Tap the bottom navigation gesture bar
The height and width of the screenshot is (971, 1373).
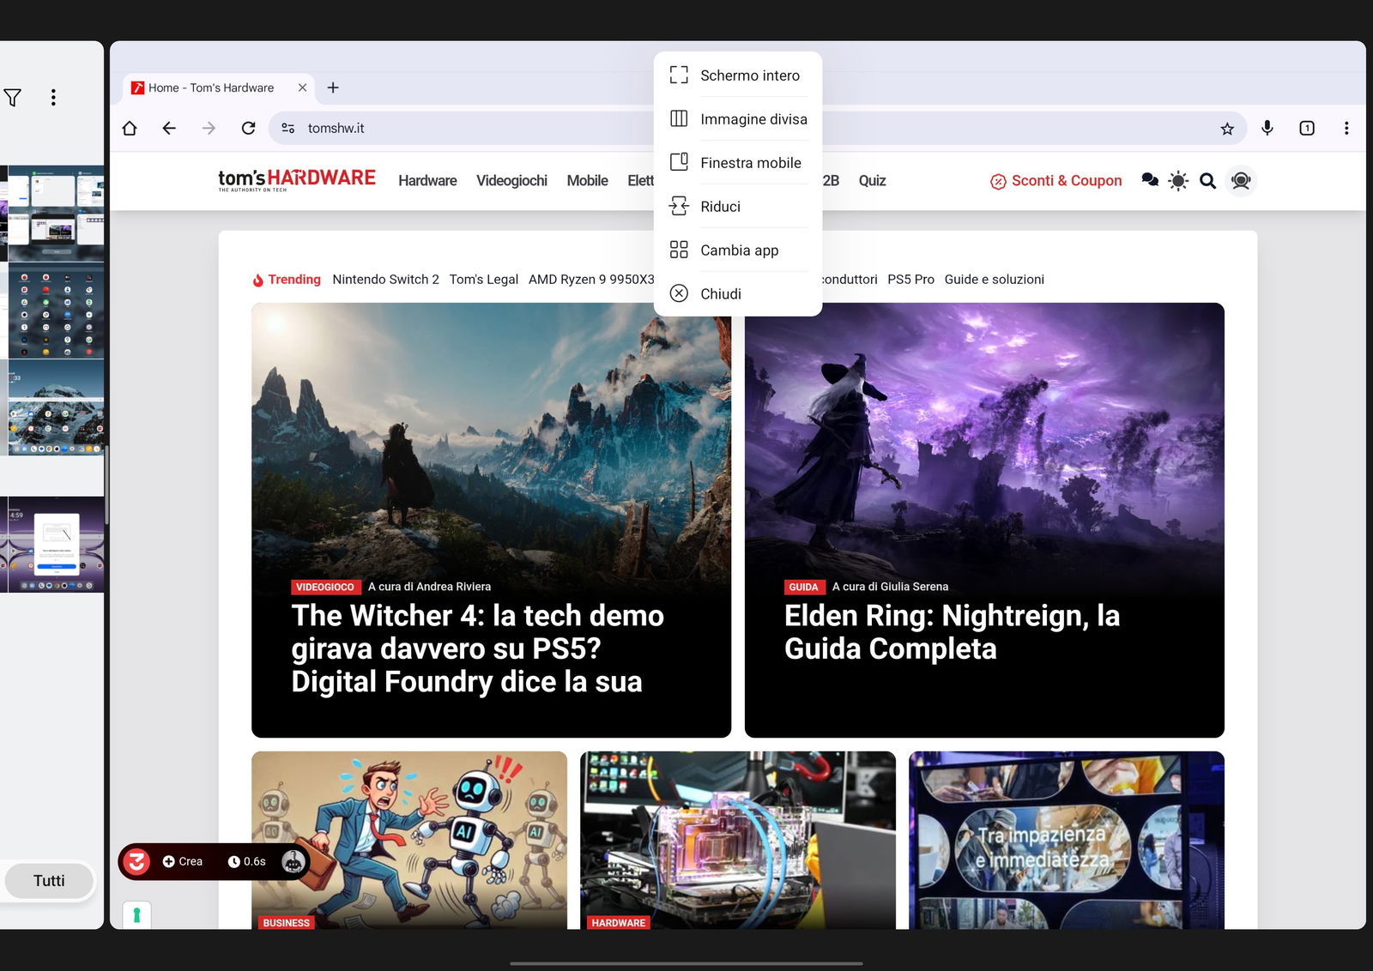point(686,963)
